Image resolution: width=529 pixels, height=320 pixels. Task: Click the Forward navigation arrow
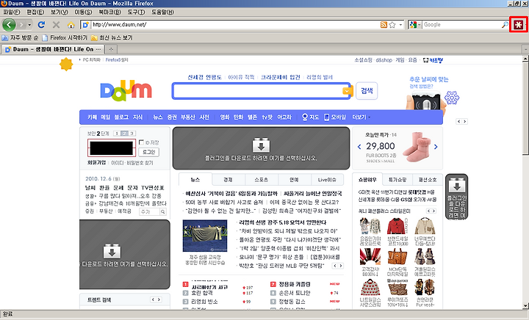(x=21, y=25)
